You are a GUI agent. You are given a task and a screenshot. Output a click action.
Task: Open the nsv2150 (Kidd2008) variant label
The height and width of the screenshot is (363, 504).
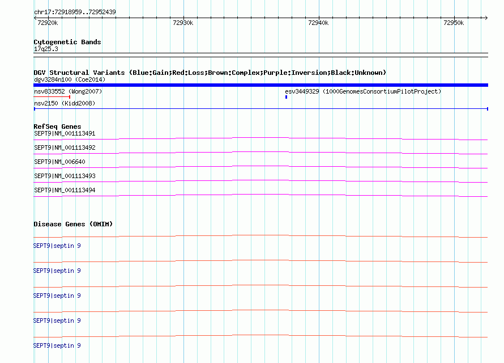click(65, 103)
